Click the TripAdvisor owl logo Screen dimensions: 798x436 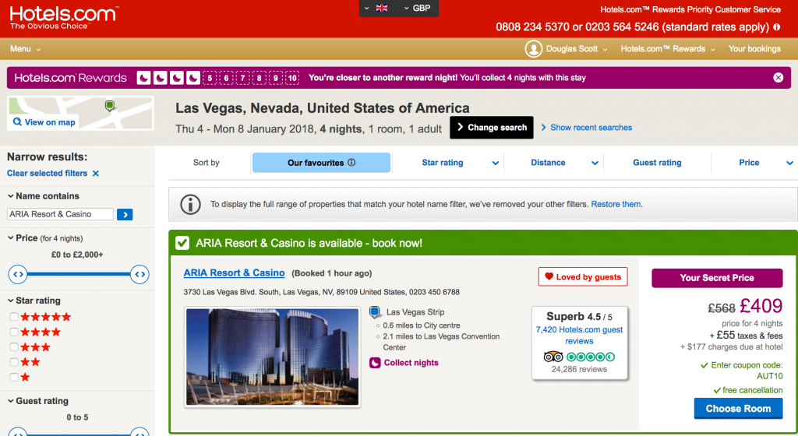pyautogui.click(x=553, y=357)
